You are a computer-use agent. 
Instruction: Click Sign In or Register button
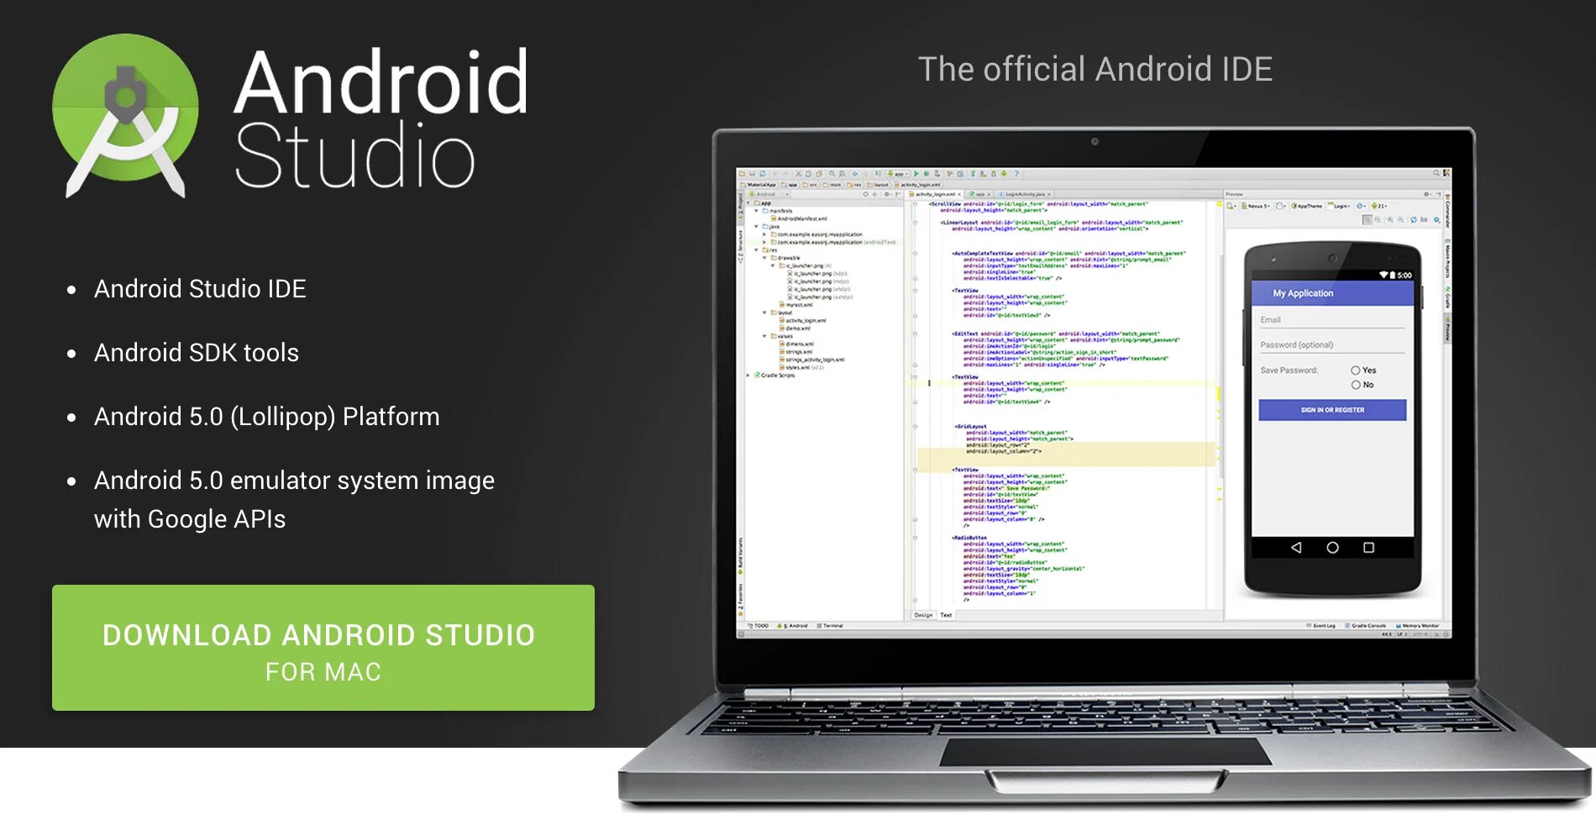click(1332, 410)
